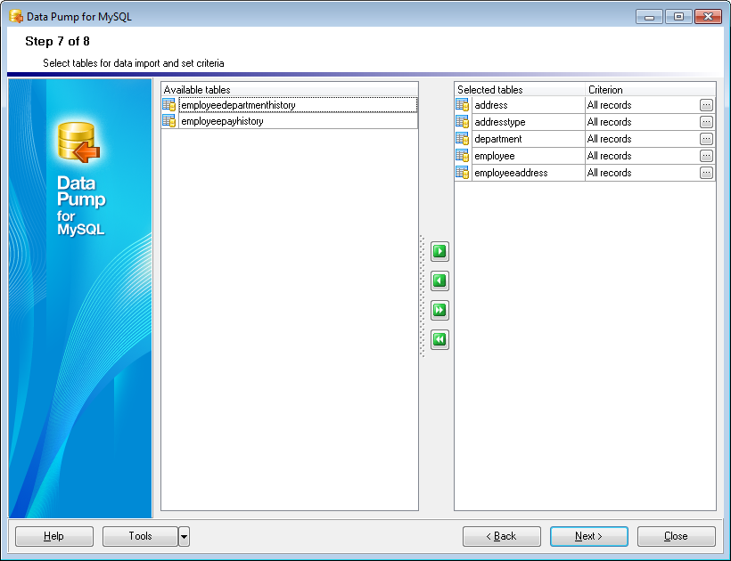Click the table icon beside department
The width and height of the screenshot is (731, 561).
pos(463,139)
